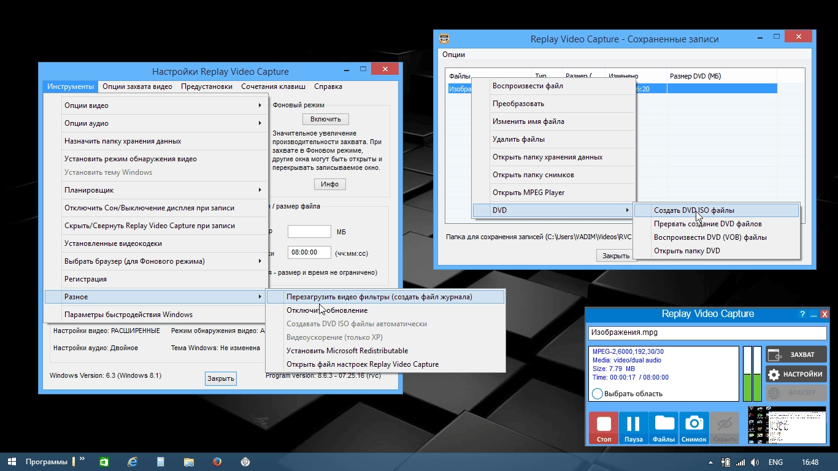Open the Справка menu
The width and height of the screenshot is (838, 471).
pos(328,86)
